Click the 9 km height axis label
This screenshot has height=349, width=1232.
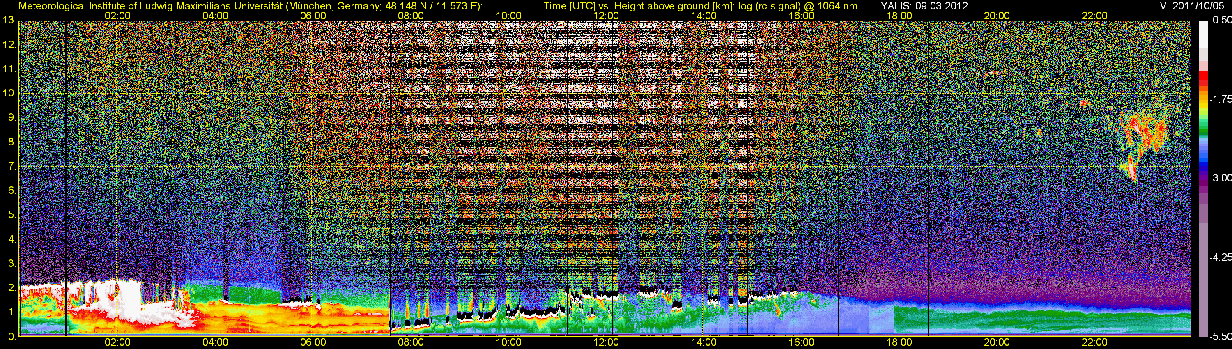click(12, 118)
